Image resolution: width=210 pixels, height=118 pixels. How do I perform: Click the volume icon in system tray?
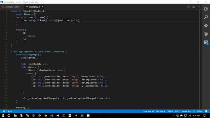(189, 115)
